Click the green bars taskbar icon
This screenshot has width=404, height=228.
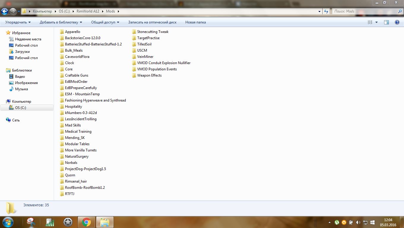coord(50,222)
